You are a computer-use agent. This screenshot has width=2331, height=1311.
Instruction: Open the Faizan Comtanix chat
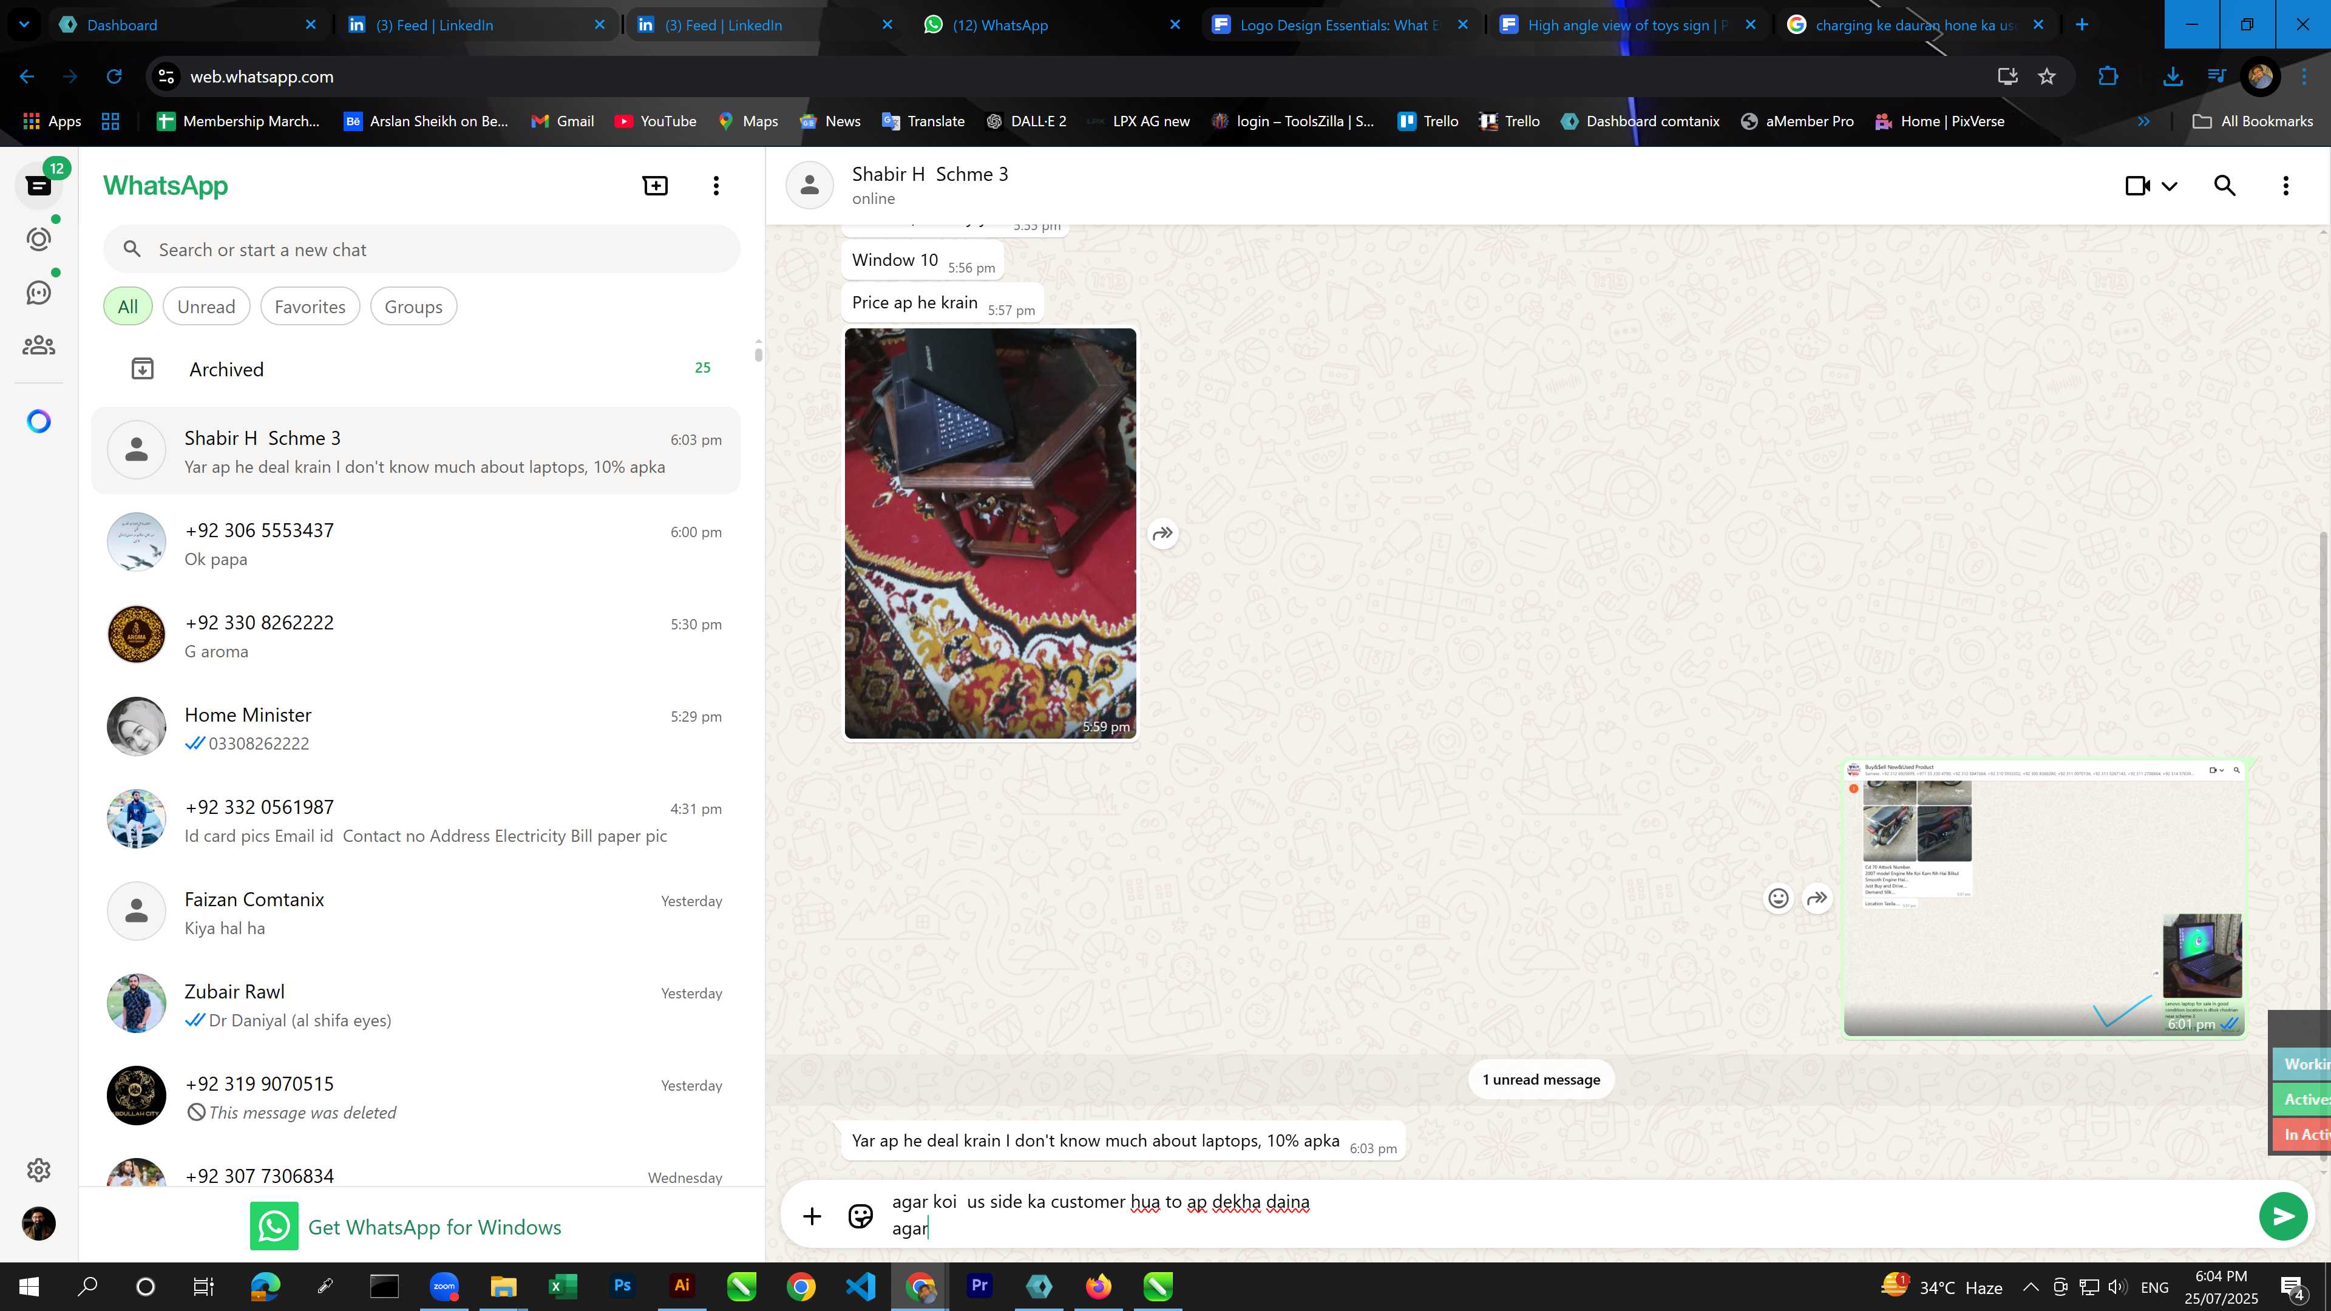pyautogui.click(x=416, y=912)
